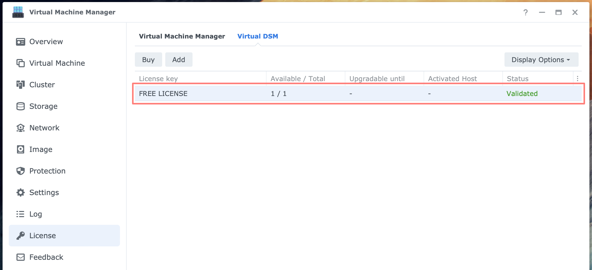Open the Overview section label
This screenshot has height=270, width=592.
pos(46,42)
